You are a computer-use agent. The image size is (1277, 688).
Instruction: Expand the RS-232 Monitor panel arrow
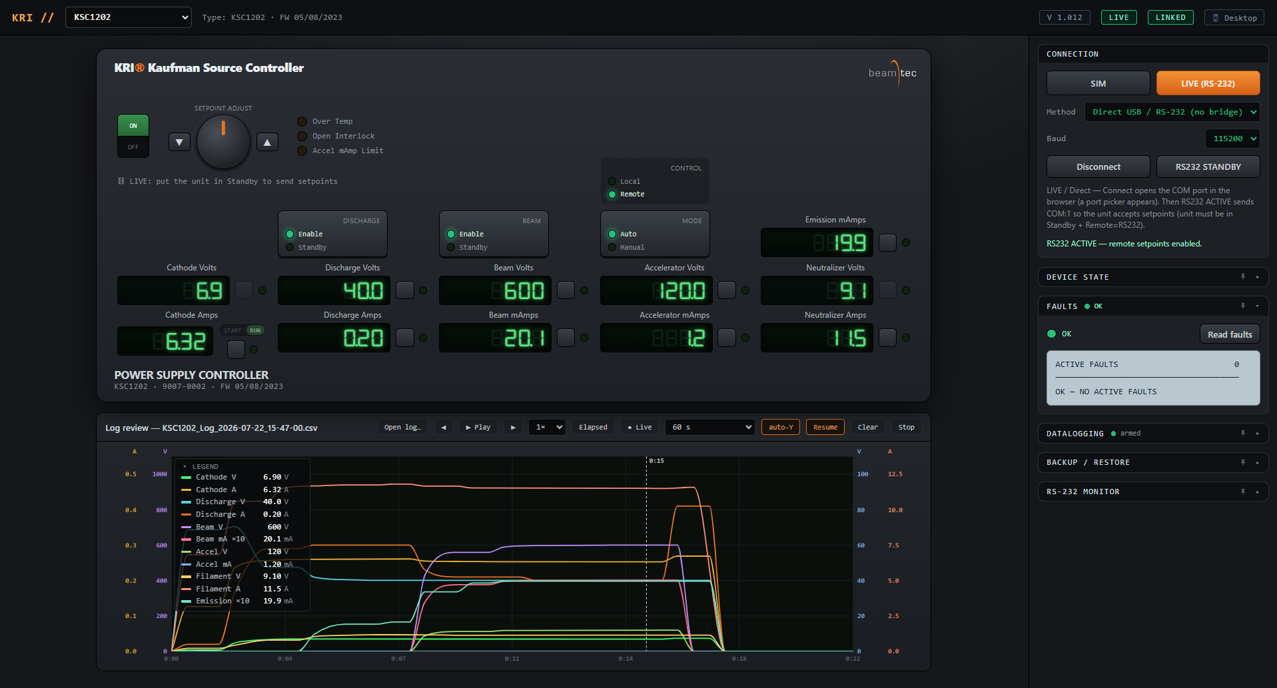[x=1258, y=492]
